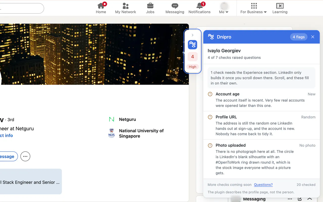Click the Photo uploaded warning icon

[x=210, y=145]
